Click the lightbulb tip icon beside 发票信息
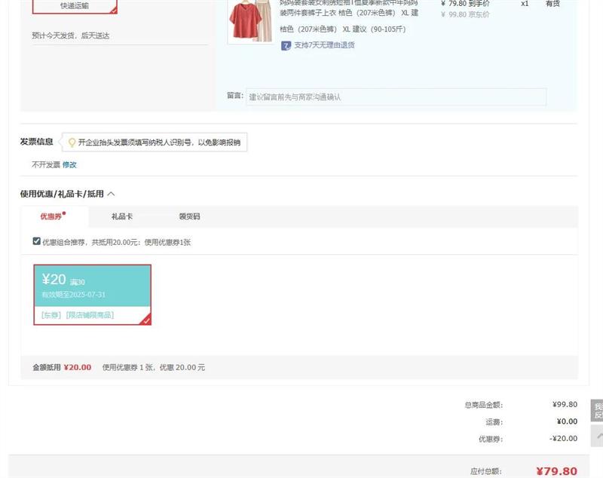 (x=72, y=142)
